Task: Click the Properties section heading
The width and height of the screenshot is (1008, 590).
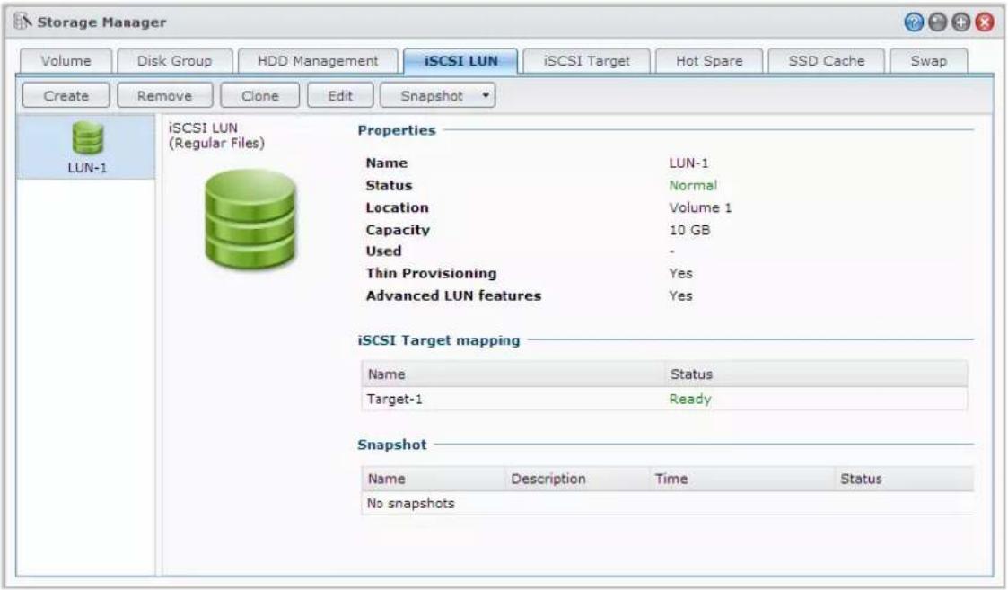Action: coord(397,130)
